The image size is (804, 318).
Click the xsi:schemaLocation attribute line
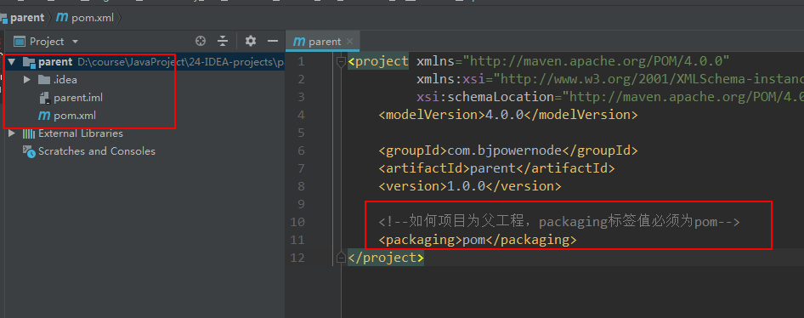pos(610,98)
